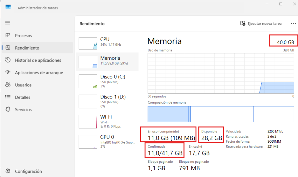Click the Servicios puzzle icon
This screenshot has height=177, width=298.
click(x=8, y=109)
